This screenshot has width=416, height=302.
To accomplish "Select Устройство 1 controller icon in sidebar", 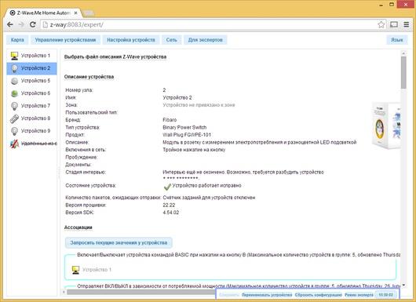I will click(14, 56).
